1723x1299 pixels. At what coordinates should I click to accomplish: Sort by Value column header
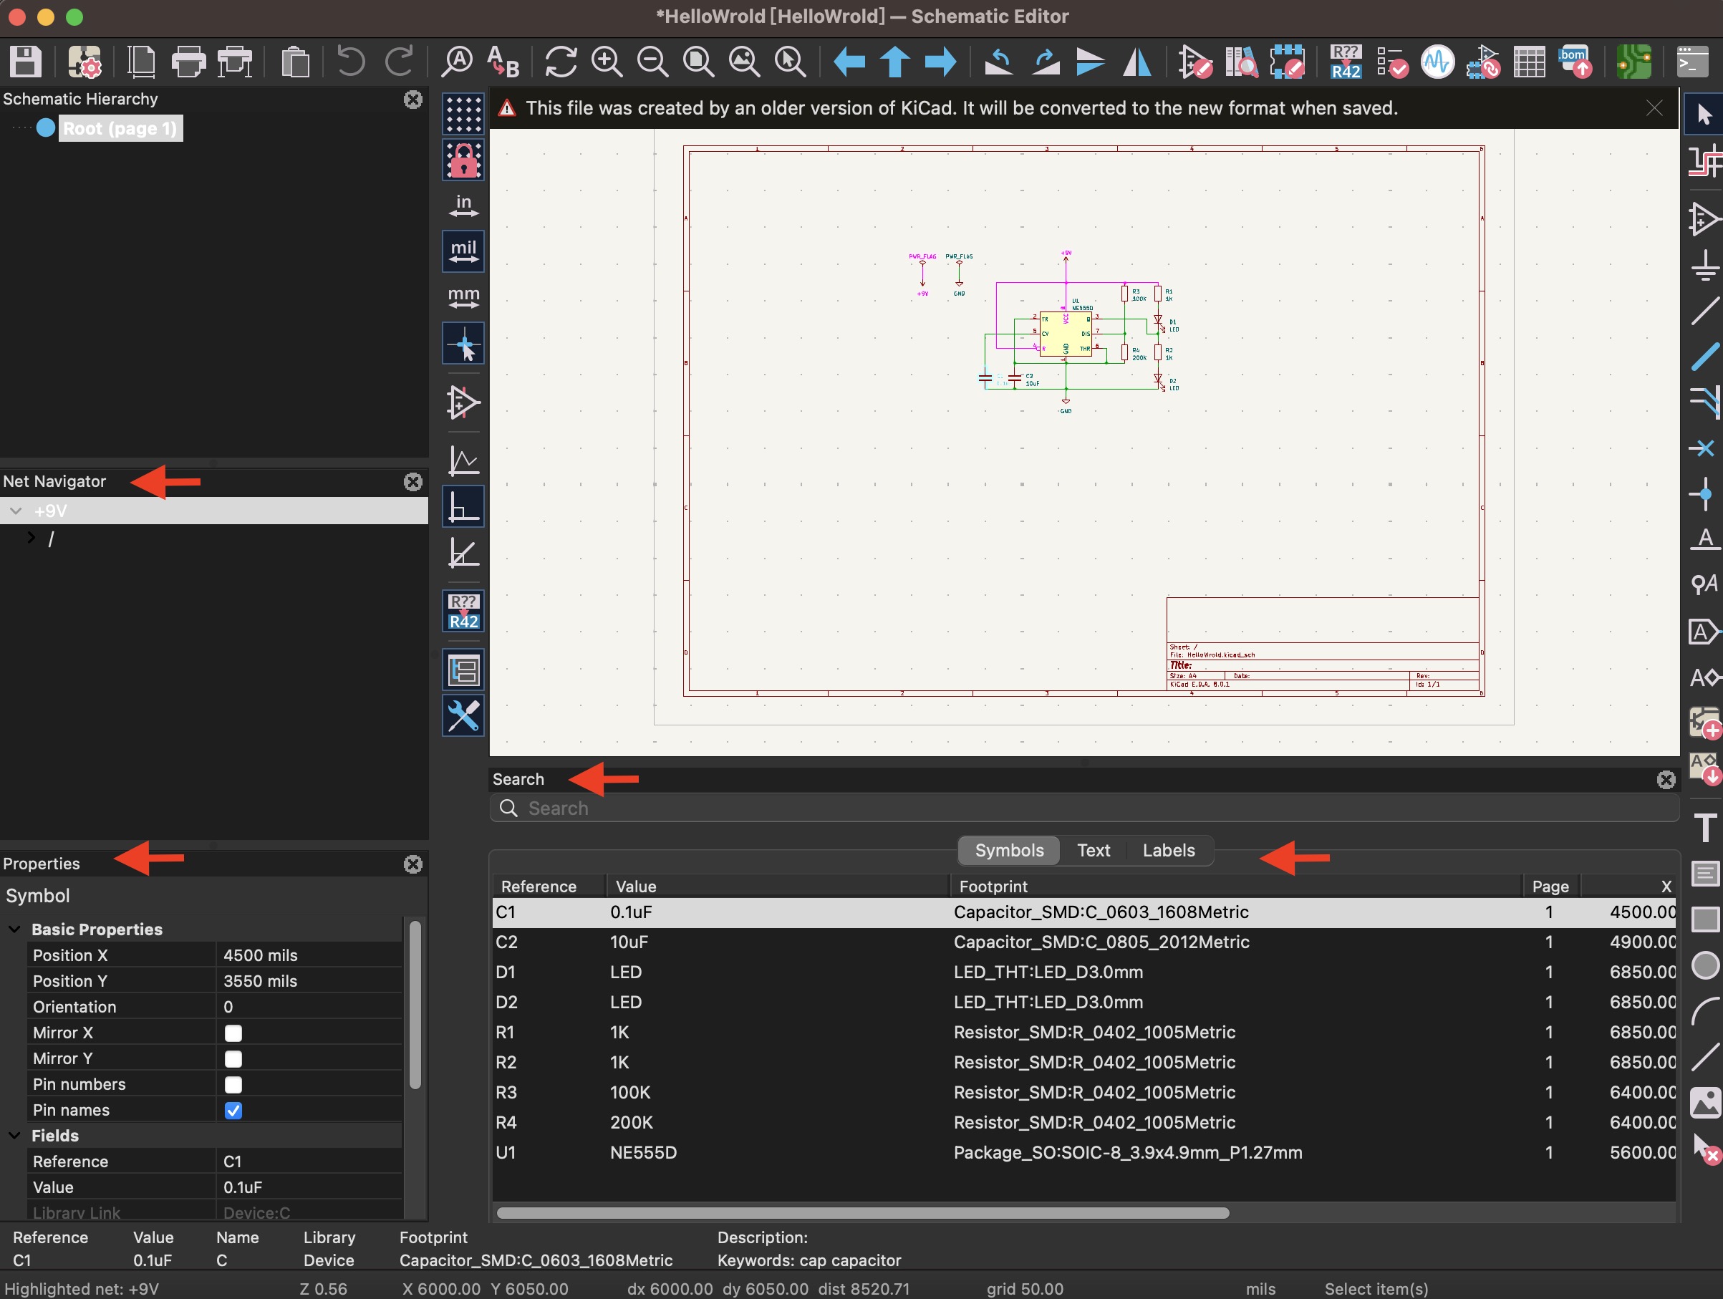[x=778, y=887]
